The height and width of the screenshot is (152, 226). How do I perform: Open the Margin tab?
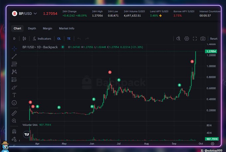(x=48, y=28)
